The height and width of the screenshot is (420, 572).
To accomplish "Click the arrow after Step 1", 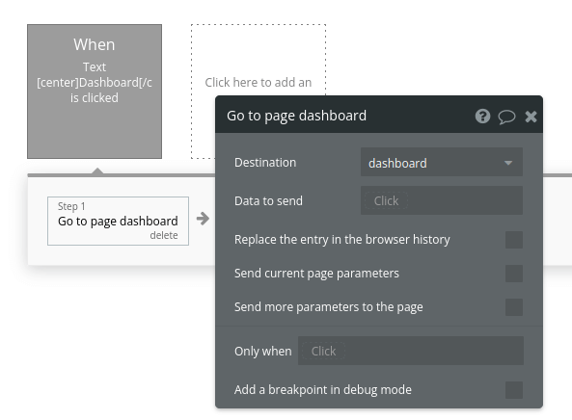I will coord(203,219).
